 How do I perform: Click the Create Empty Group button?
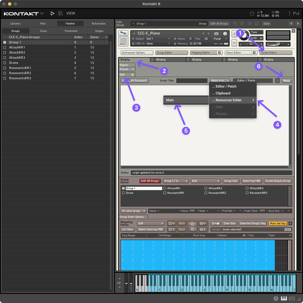tap(278, 181)
